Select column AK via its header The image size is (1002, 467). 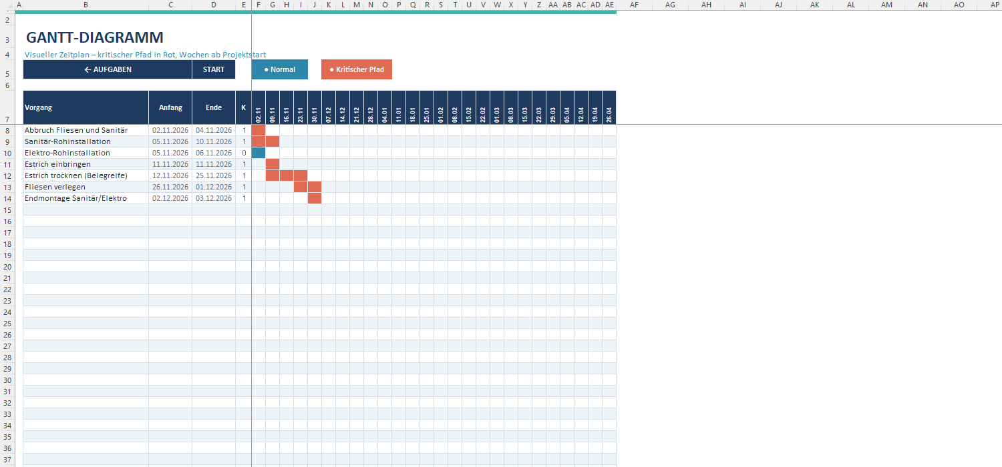point(814,5)
